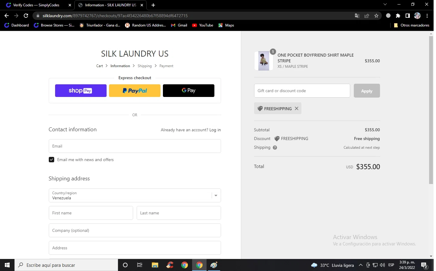The width and height of the screenshot is (436, 271).
Task: Open File Explorer from the taskbar
Action: point(155,265)
